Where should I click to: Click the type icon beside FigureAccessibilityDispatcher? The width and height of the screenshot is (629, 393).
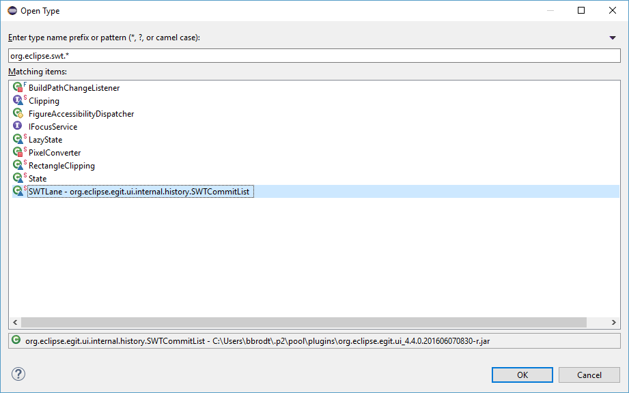pyautogui.click(x=17, y=113)
